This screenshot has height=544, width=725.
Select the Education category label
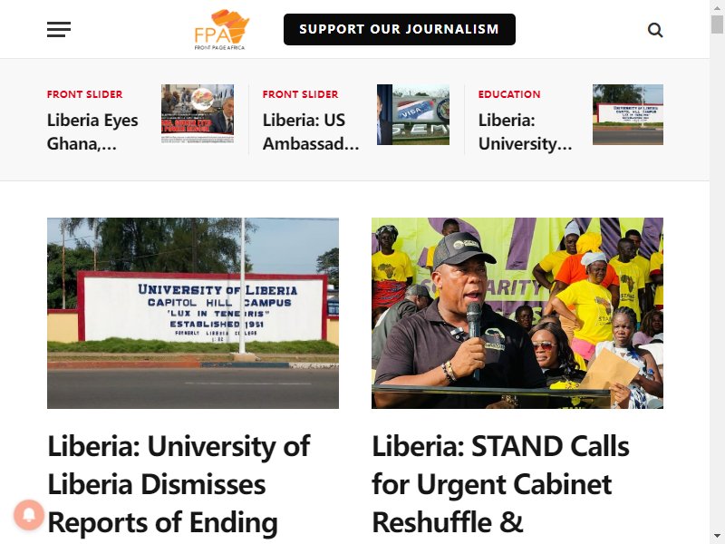[x=509, y=94]
